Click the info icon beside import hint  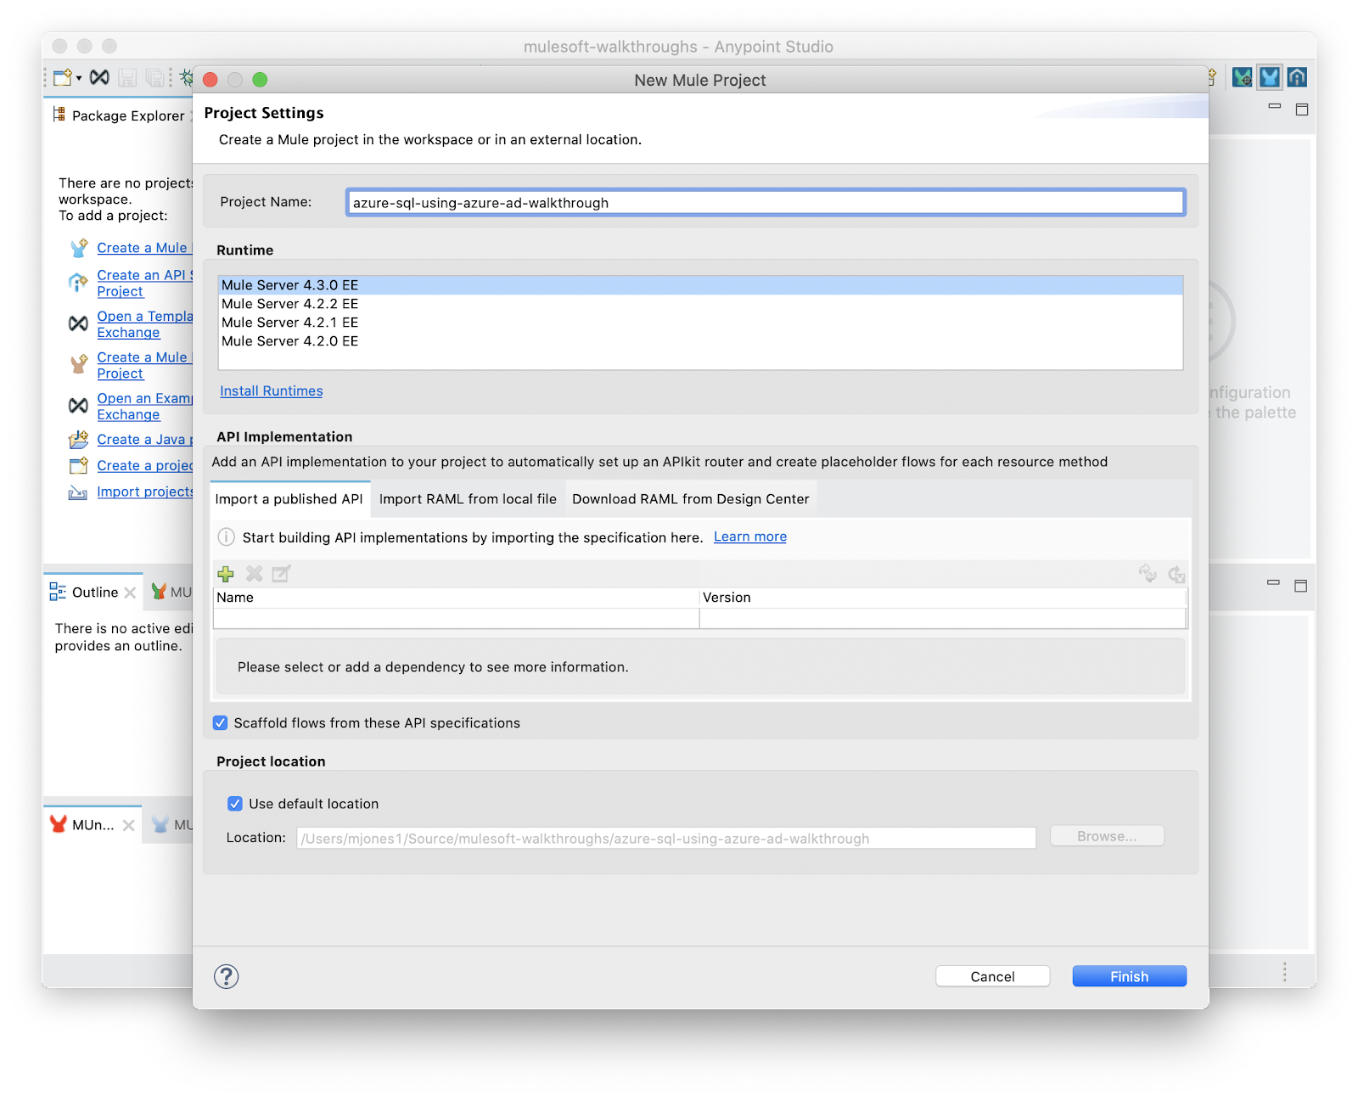pyautogui.click(x=227, y=537)
